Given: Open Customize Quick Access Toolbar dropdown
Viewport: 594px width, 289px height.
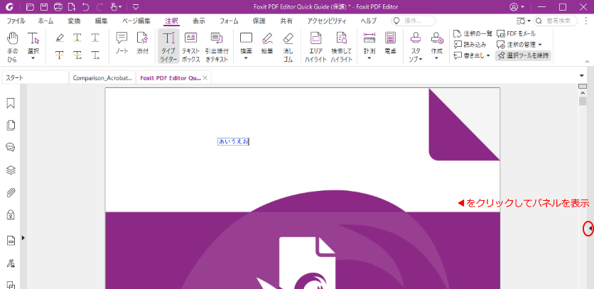Looking at the screenshot, I should point(136,7).
